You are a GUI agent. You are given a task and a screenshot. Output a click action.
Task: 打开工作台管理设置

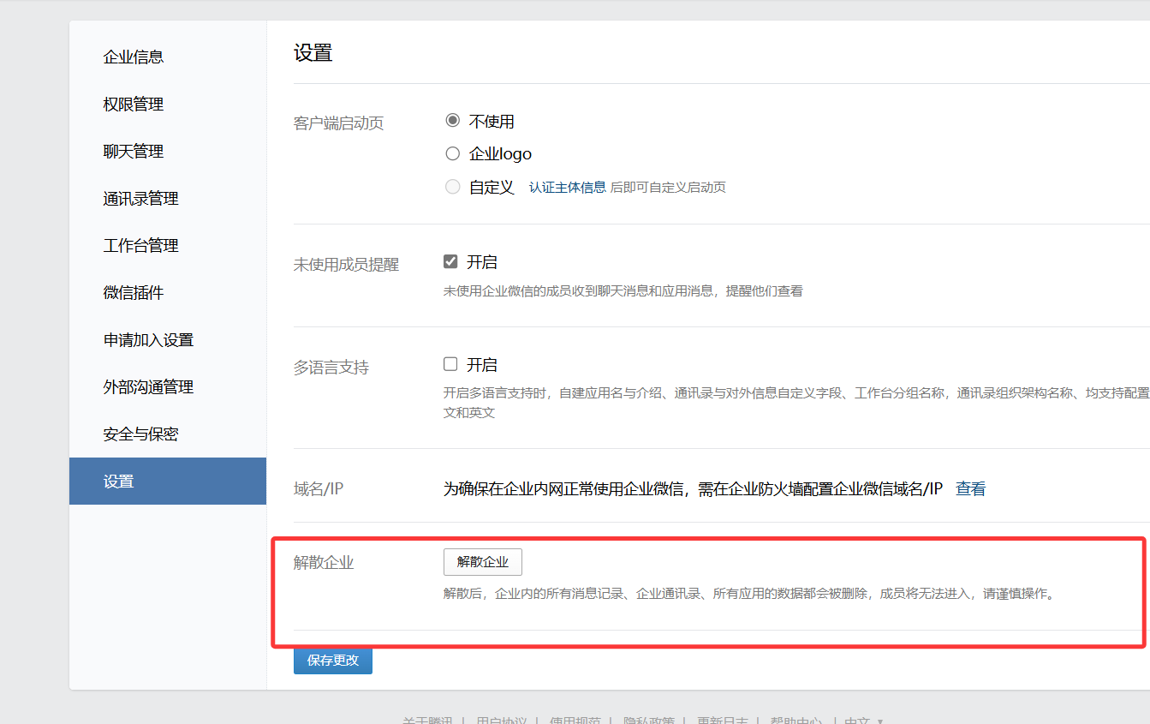141,245
